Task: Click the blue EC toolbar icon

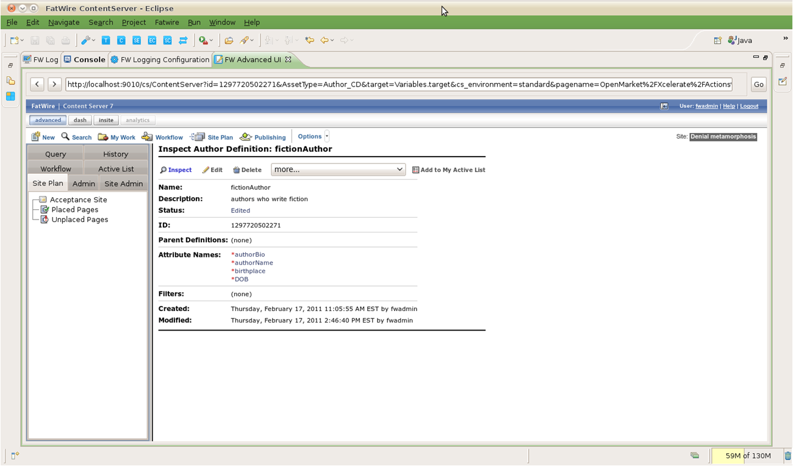Action: click(x=152, y=40)
